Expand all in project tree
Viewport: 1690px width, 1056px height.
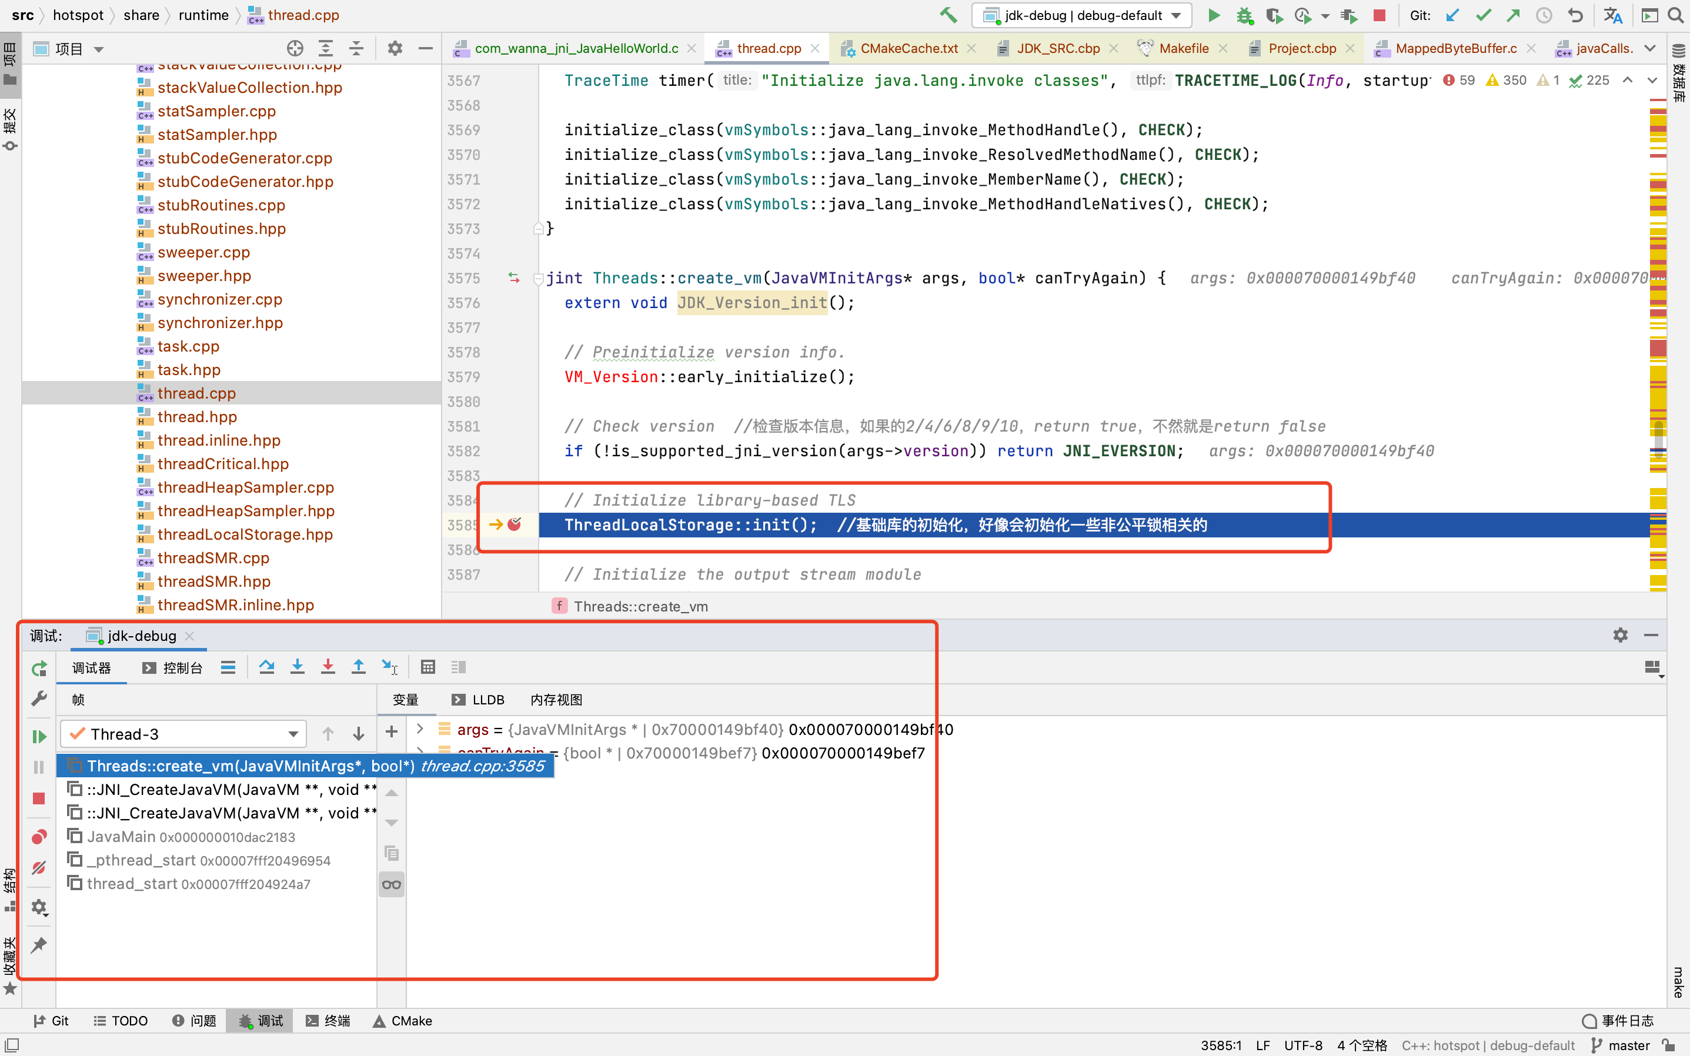pos(325,48)
